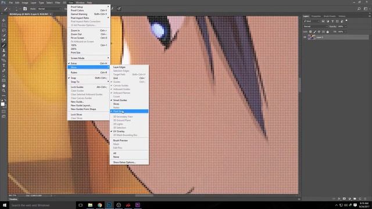Switch to the History panel tab

coord(342,16)
